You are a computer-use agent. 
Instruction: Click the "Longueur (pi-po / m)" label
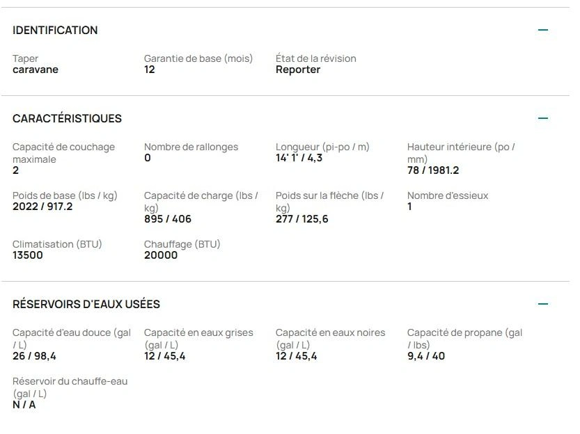tap(322, 147)
